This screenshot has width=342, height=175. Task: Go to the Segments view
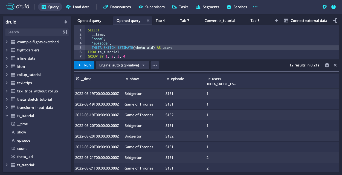(208, 7)
